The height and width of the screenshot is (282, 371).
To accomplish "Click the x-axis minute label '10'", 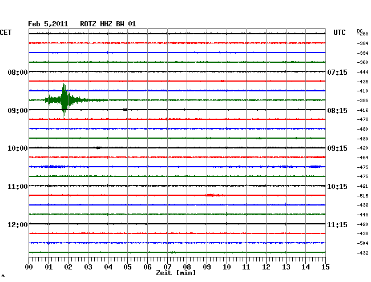I will pos(227,267).
